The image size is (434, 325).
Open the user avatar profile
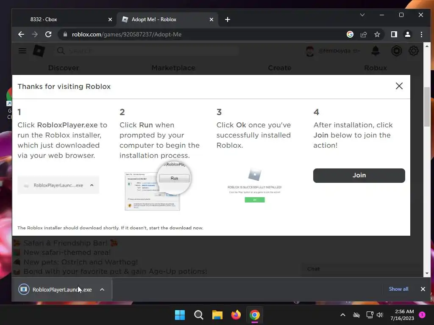pos(310,51)
